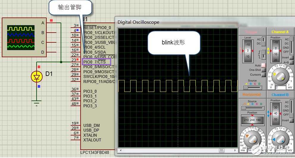Click the yellow square waveform on screen
The width and height of the screenshot is (295, 158).
pyautogui.click(x=178, y=86)
